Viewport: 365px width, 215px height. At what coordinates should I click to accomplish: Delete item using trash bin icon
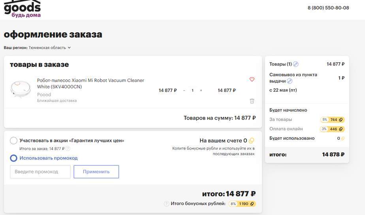coord(252,101)
